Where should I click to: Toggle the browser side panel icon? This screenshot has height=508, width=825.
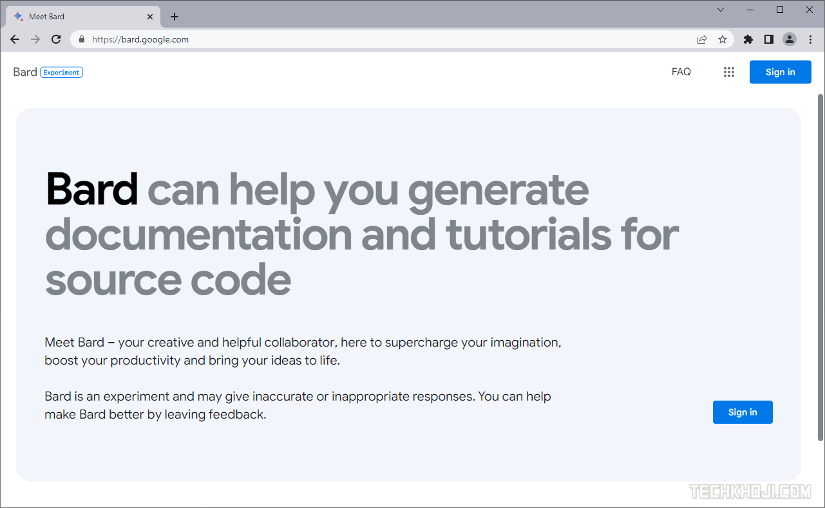tap(768, 39)
